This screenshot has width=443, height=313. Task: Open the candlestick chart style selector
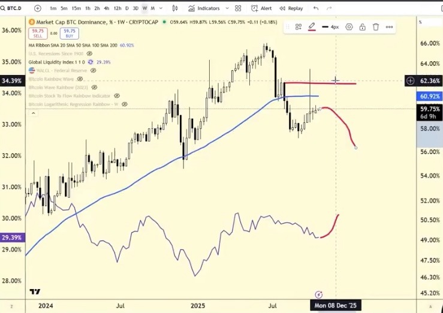click(175, 8)
